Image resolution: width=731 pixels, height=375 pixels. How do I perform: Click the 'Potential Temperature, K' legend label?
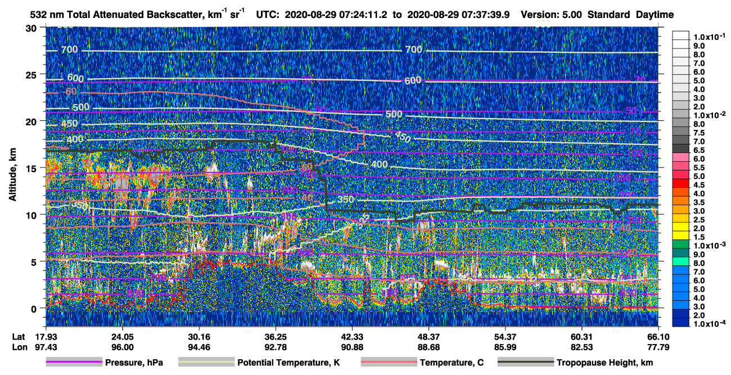coord(289,363)
